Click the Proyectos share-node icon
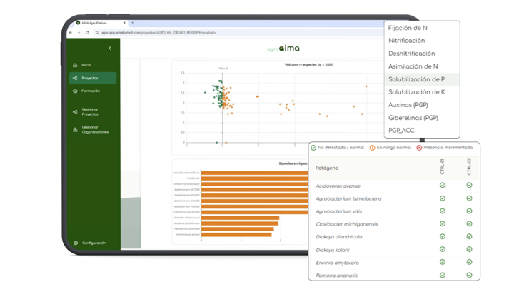The height and width of the screenshot is (292, 519). 75,78
